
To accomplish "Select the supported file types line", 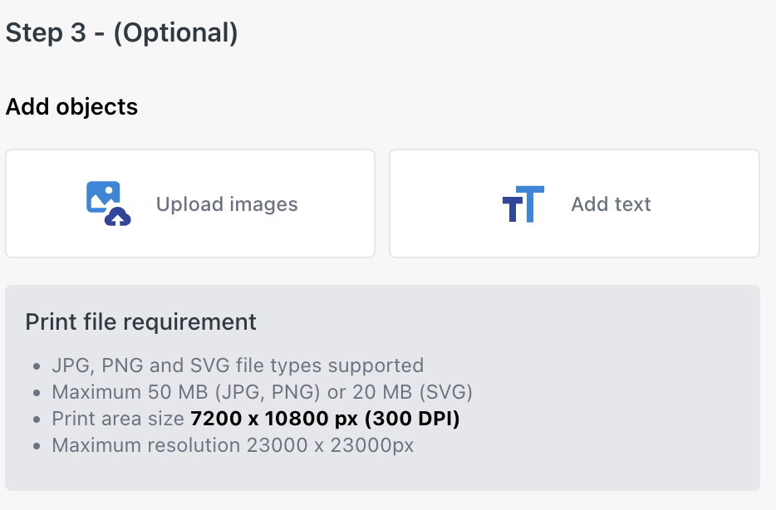I will point(238,365).
